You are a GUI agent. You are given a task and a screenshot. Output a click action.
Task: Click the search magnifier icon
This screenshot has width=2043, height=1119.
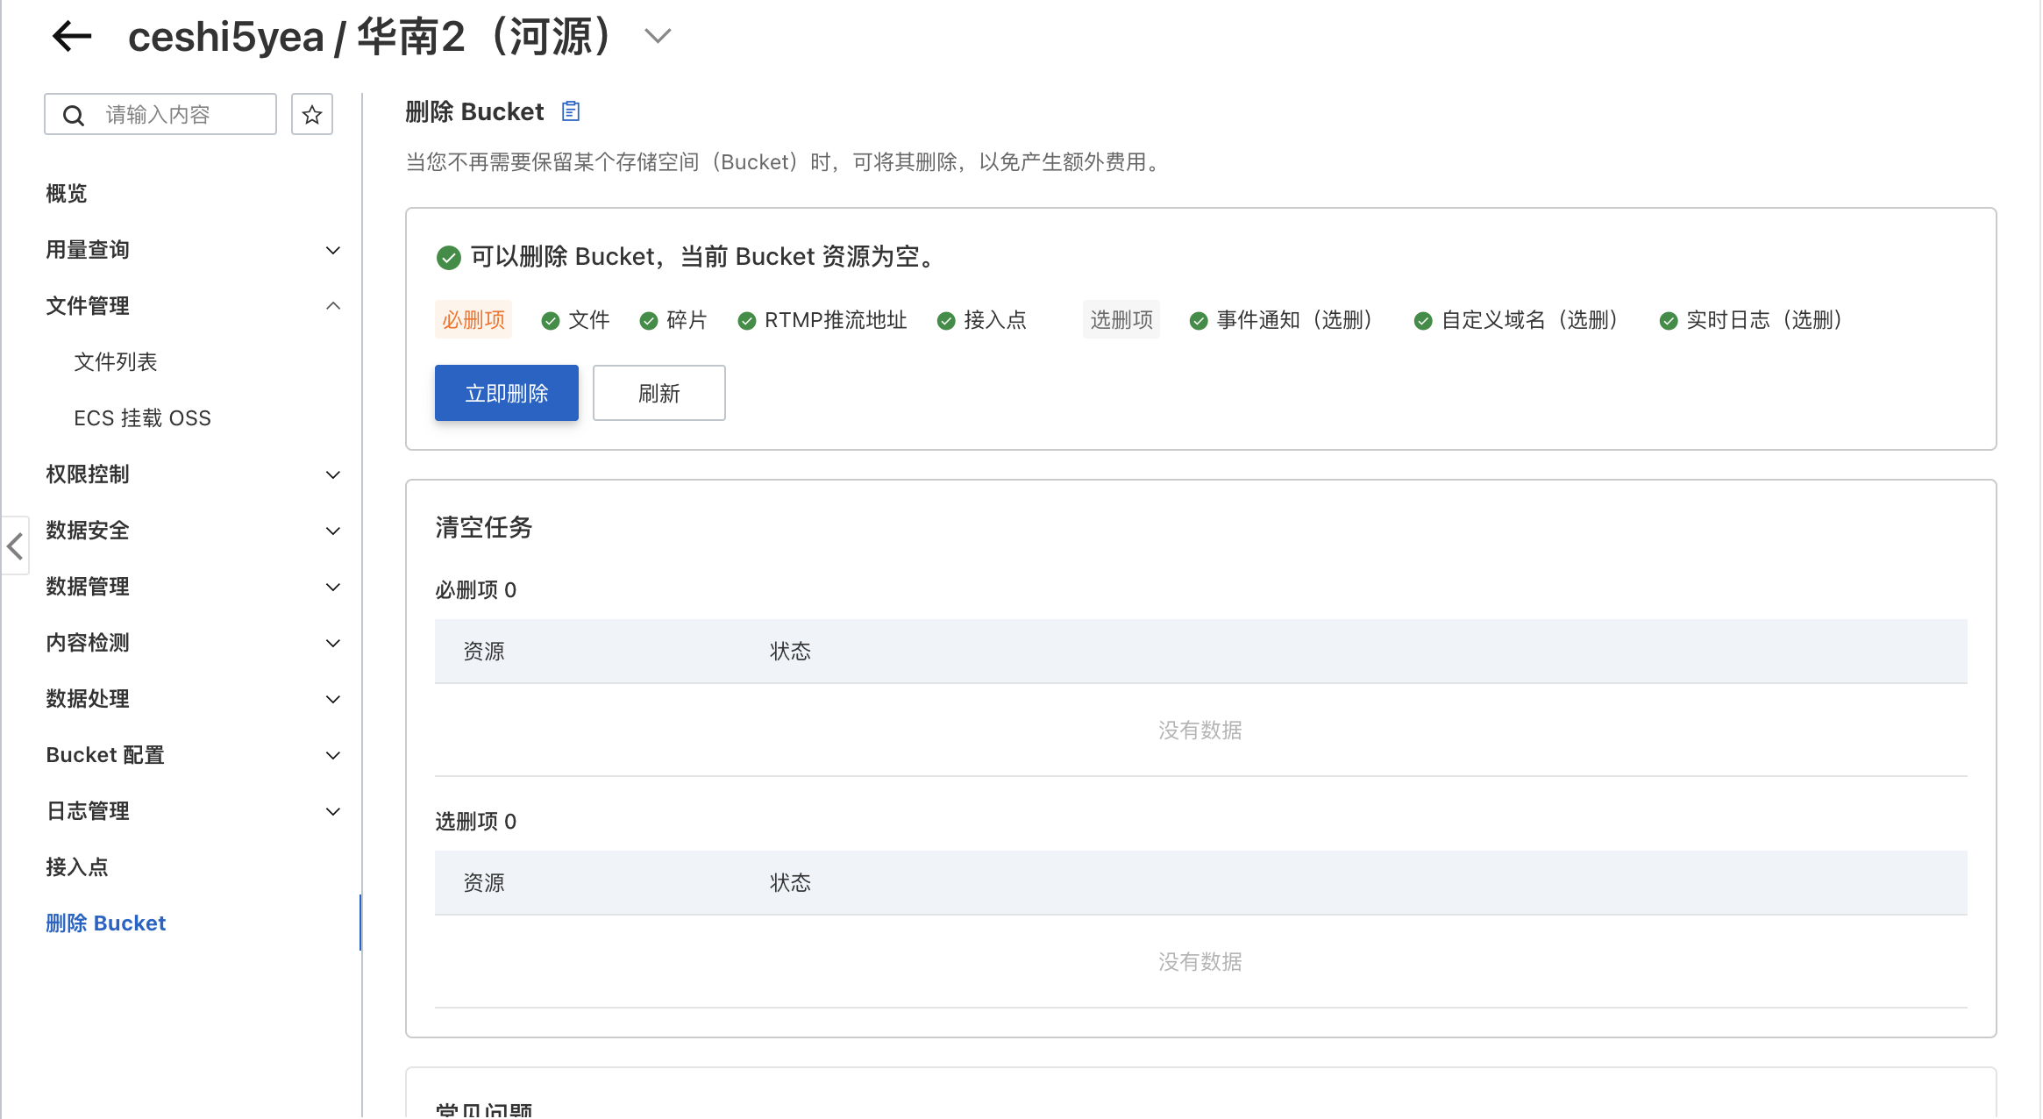tap(75, 116)
